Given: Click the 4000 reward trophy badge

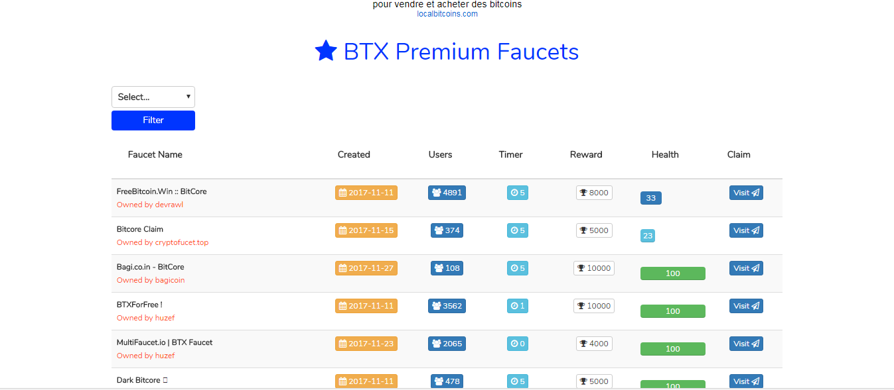Looking at the screenshot, I should tap(594, 344).
